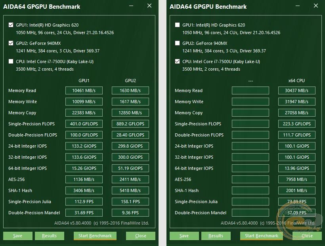
Task: Select GPU1 24-bit 133.2 GIOPS field
Action: [x=84, y=146]
